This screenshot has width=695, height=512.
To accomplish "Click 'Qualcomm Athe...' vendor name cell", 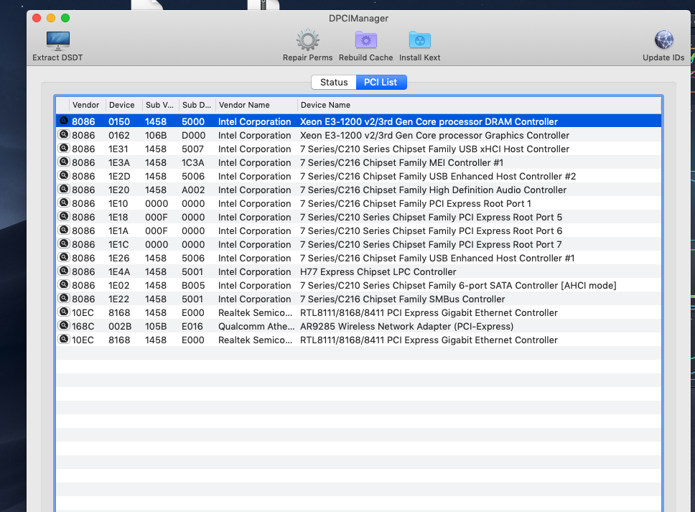I will point(256,326).
